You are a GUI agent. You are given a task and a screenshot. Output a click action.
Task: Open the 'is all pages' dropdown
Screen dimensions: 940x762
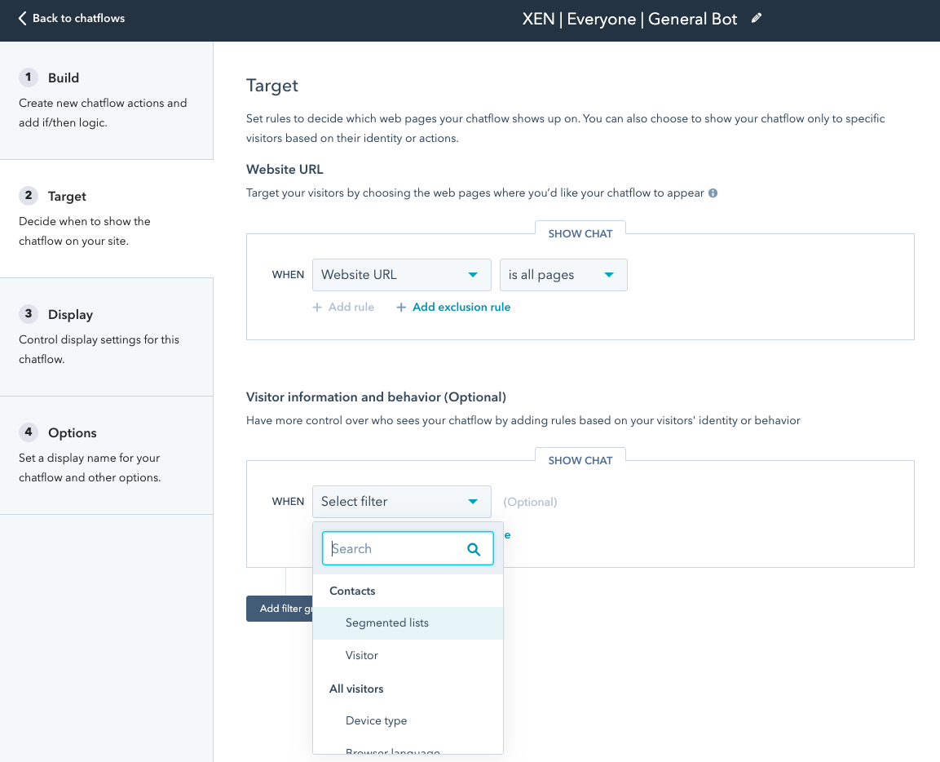tap(563, 275)
